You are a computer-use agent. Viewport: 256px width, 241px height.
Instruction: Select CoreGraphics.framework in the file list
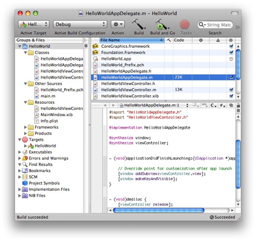(x=163, y=47)
